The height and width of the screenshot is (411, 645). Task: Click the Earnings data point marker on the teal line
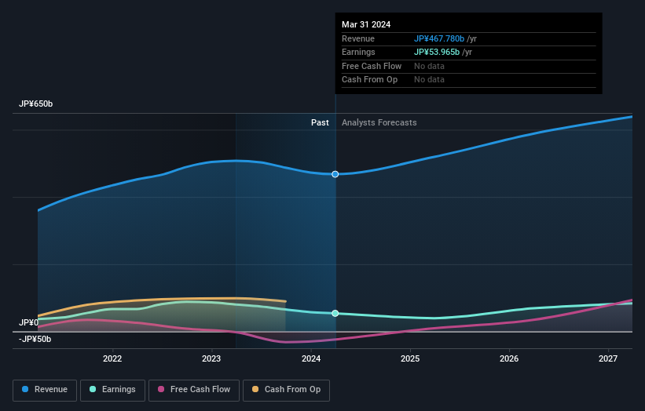tap(335, 313)
